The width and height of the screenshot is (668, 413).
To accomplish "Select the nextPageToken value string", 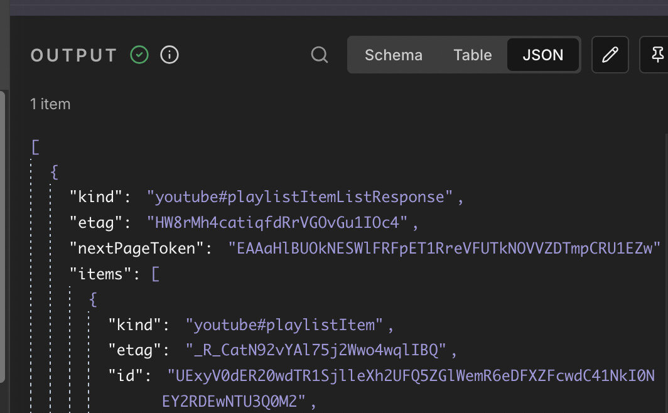I will (445, 249).
